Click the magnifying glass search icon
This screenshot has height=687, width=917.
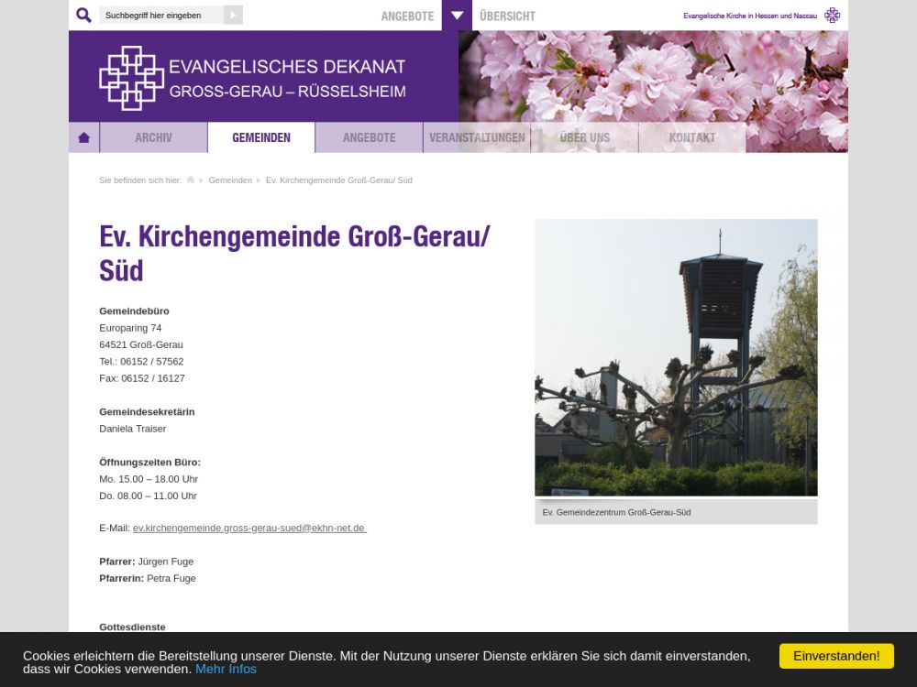coord(83,16)
